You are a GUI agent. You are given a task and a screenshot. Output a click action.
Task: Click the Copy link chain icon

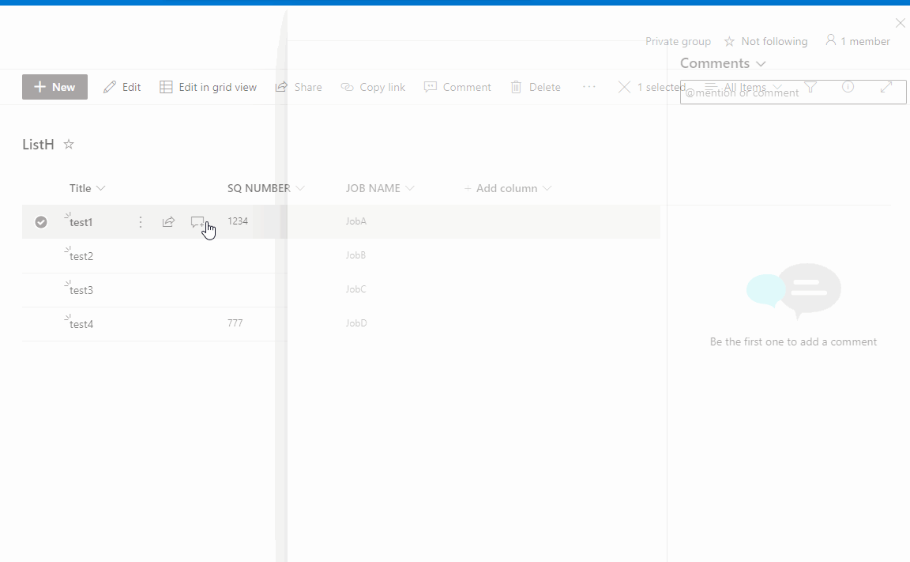347,87
